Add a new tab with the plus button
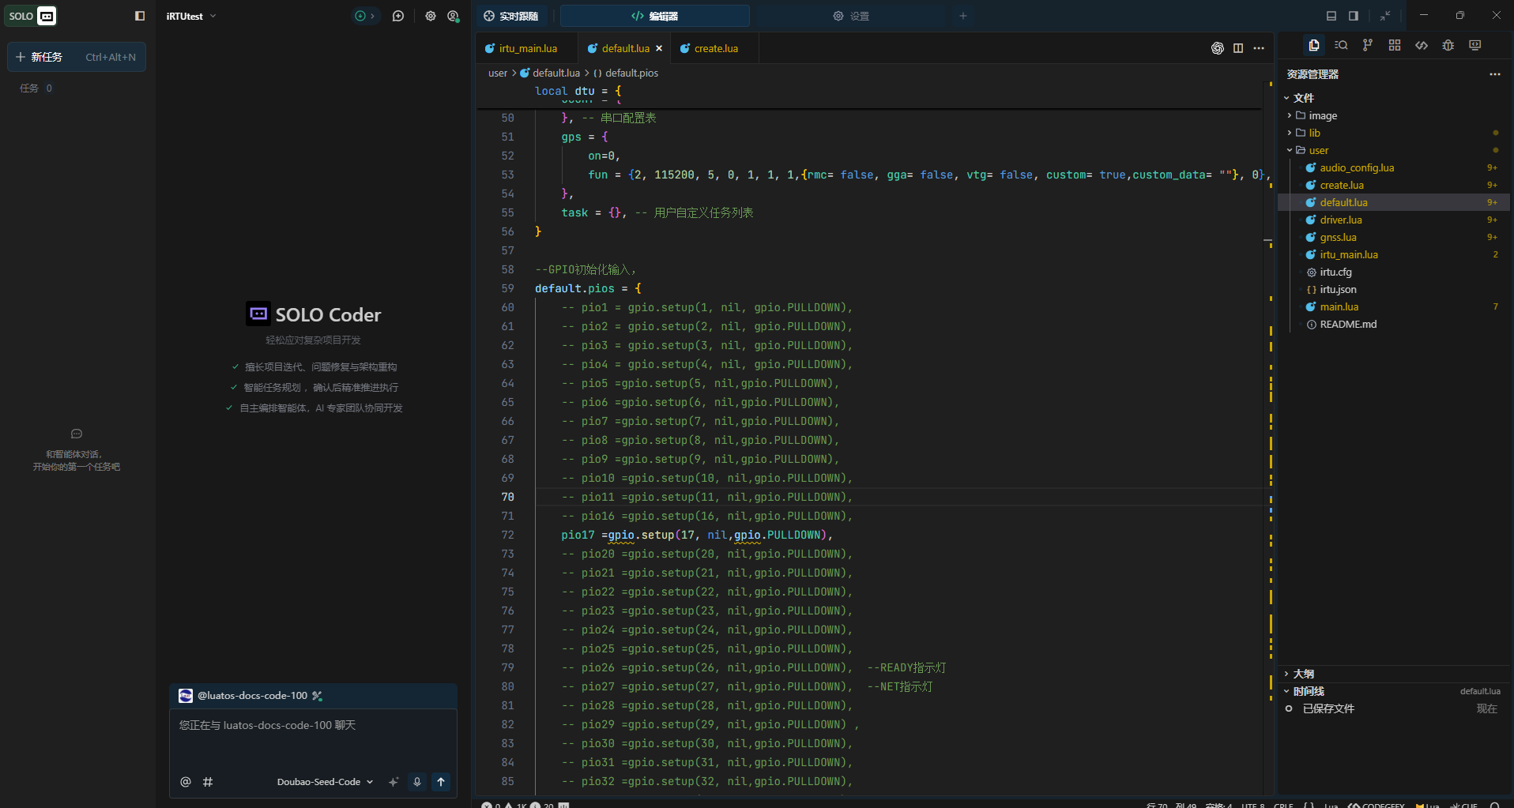Image resolution: width=1514 pixels, height=808 pixels. coord(962,16)
